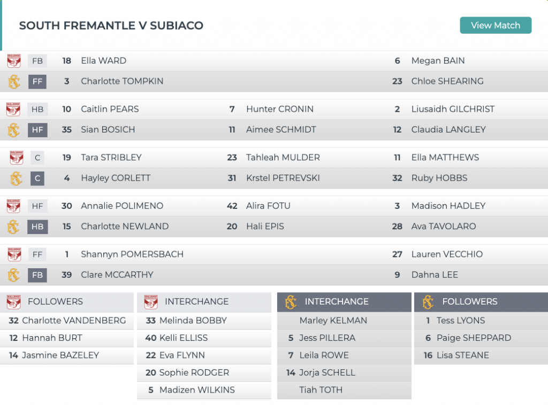Click the dark FF badge beside Charlotte TOMPKIN
The width and height of the screenshot is (548, 405).
[x=37, y=82]
